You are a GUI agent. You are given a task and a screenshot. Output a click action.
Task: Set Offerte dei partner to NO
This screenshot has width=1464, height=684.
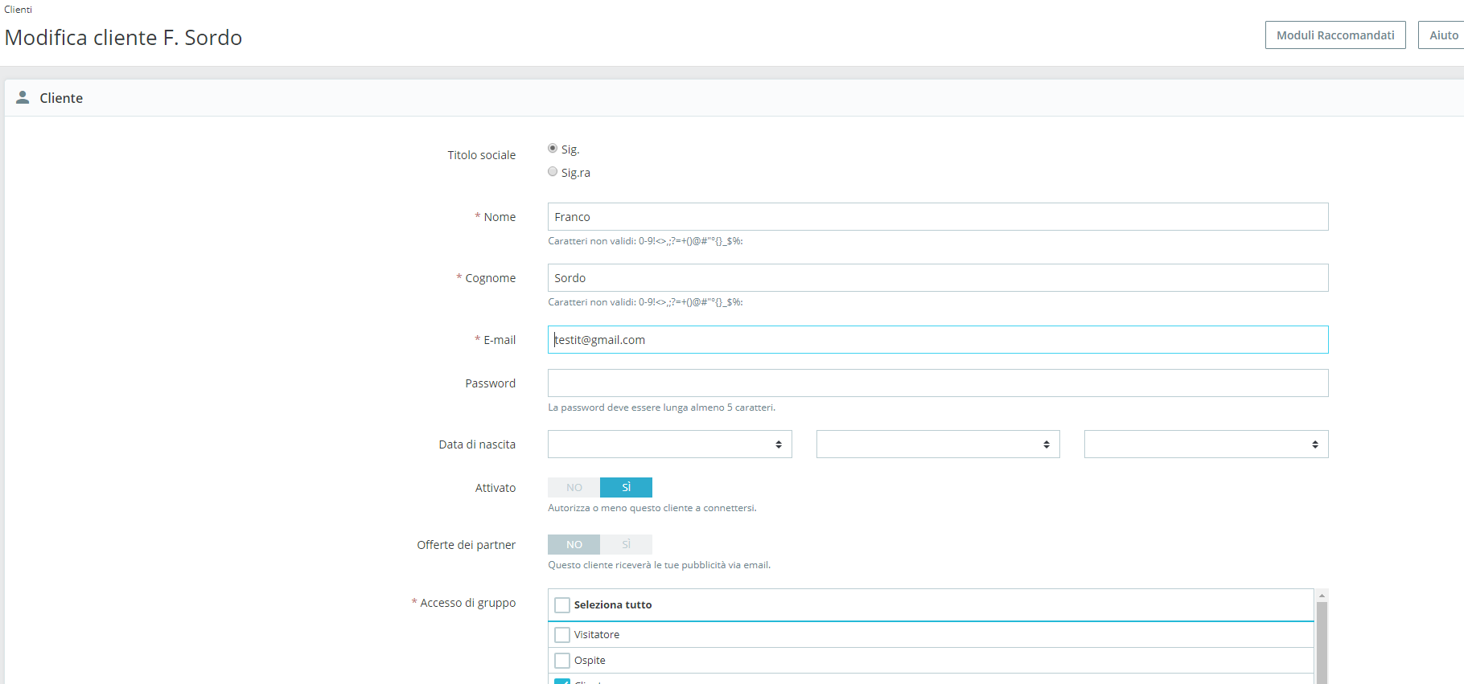574,545
